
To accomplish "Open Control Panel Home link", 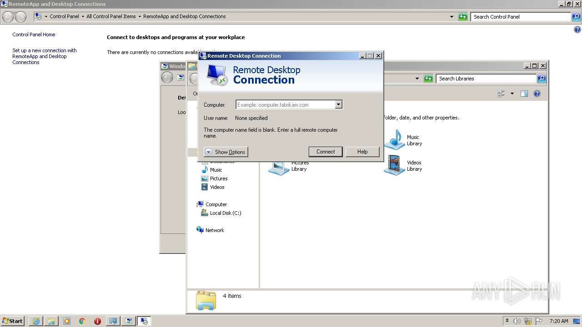I will point(34,35).
